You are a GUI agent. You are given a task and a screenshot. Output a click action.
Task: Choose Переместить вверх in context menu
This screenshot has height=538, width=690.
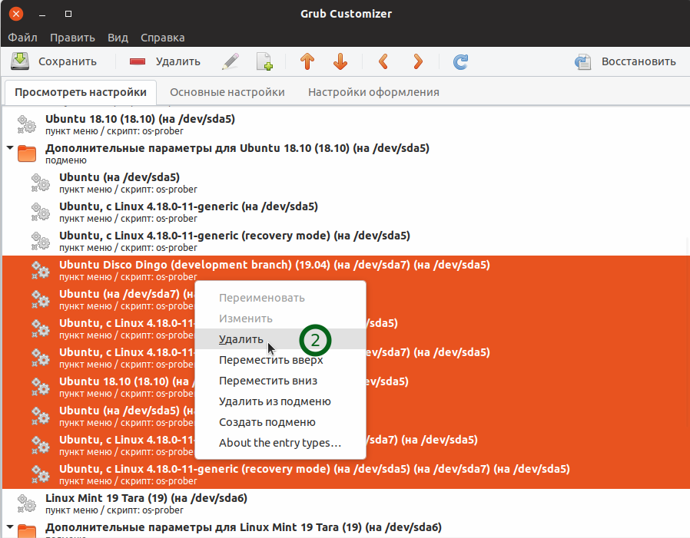tap(280, 360)
